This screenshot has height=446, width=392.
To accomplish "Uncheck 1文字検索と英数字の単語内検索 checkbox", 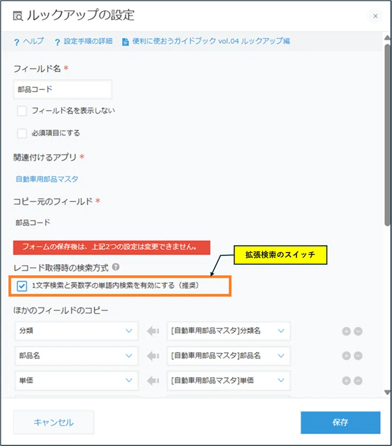I will tap(22, 286).
